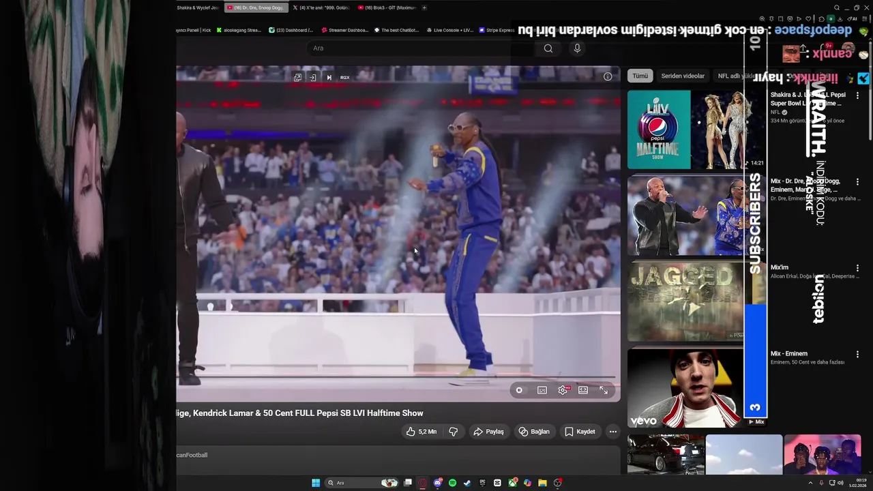
Task: Open the Opera GX browser taskbar icon
Action: click(x=423, y=483)
